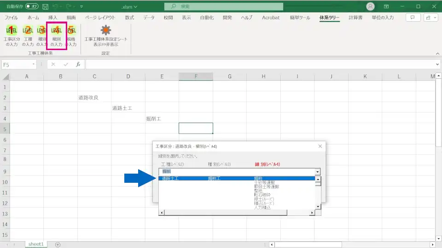Open Customize Quick Access Toolbar arrow
442x248 pixels.
(81, 6)
